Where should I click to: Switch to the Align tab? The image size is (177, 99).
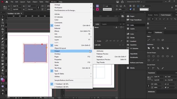[150, 32]
